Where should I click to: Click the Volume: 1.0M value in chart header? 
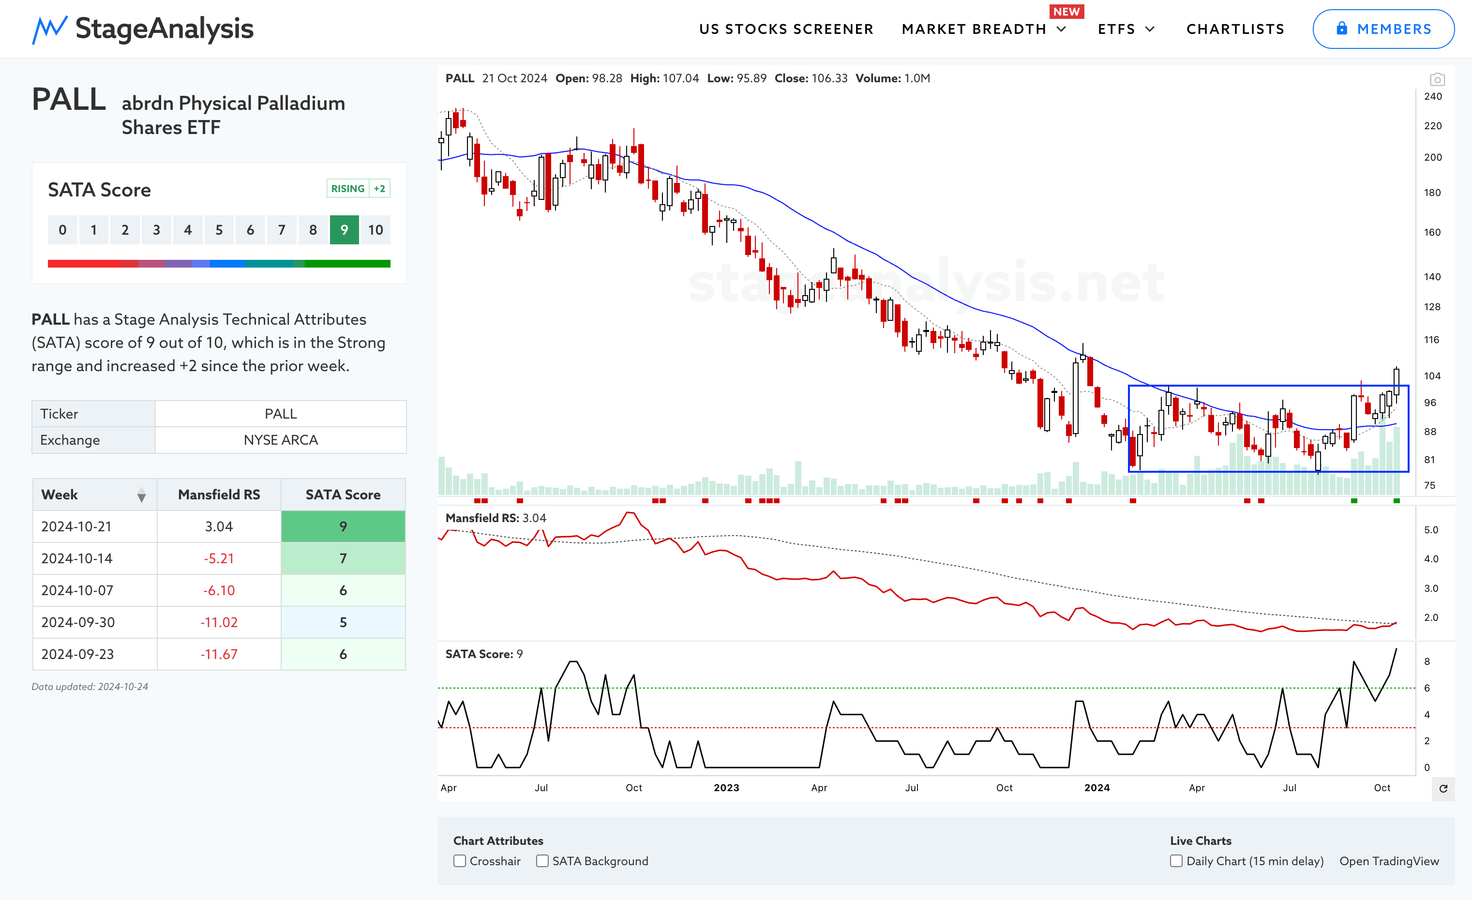click(x=892, y=78)
